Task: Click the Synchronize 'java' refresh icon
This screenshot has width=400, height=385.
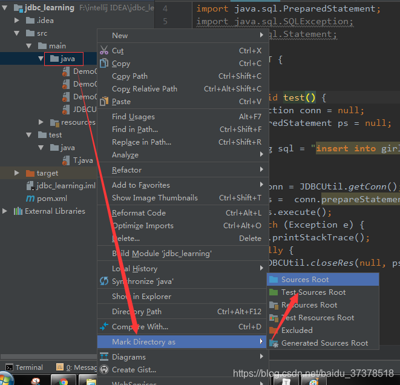Action: (x=104, y=281)
